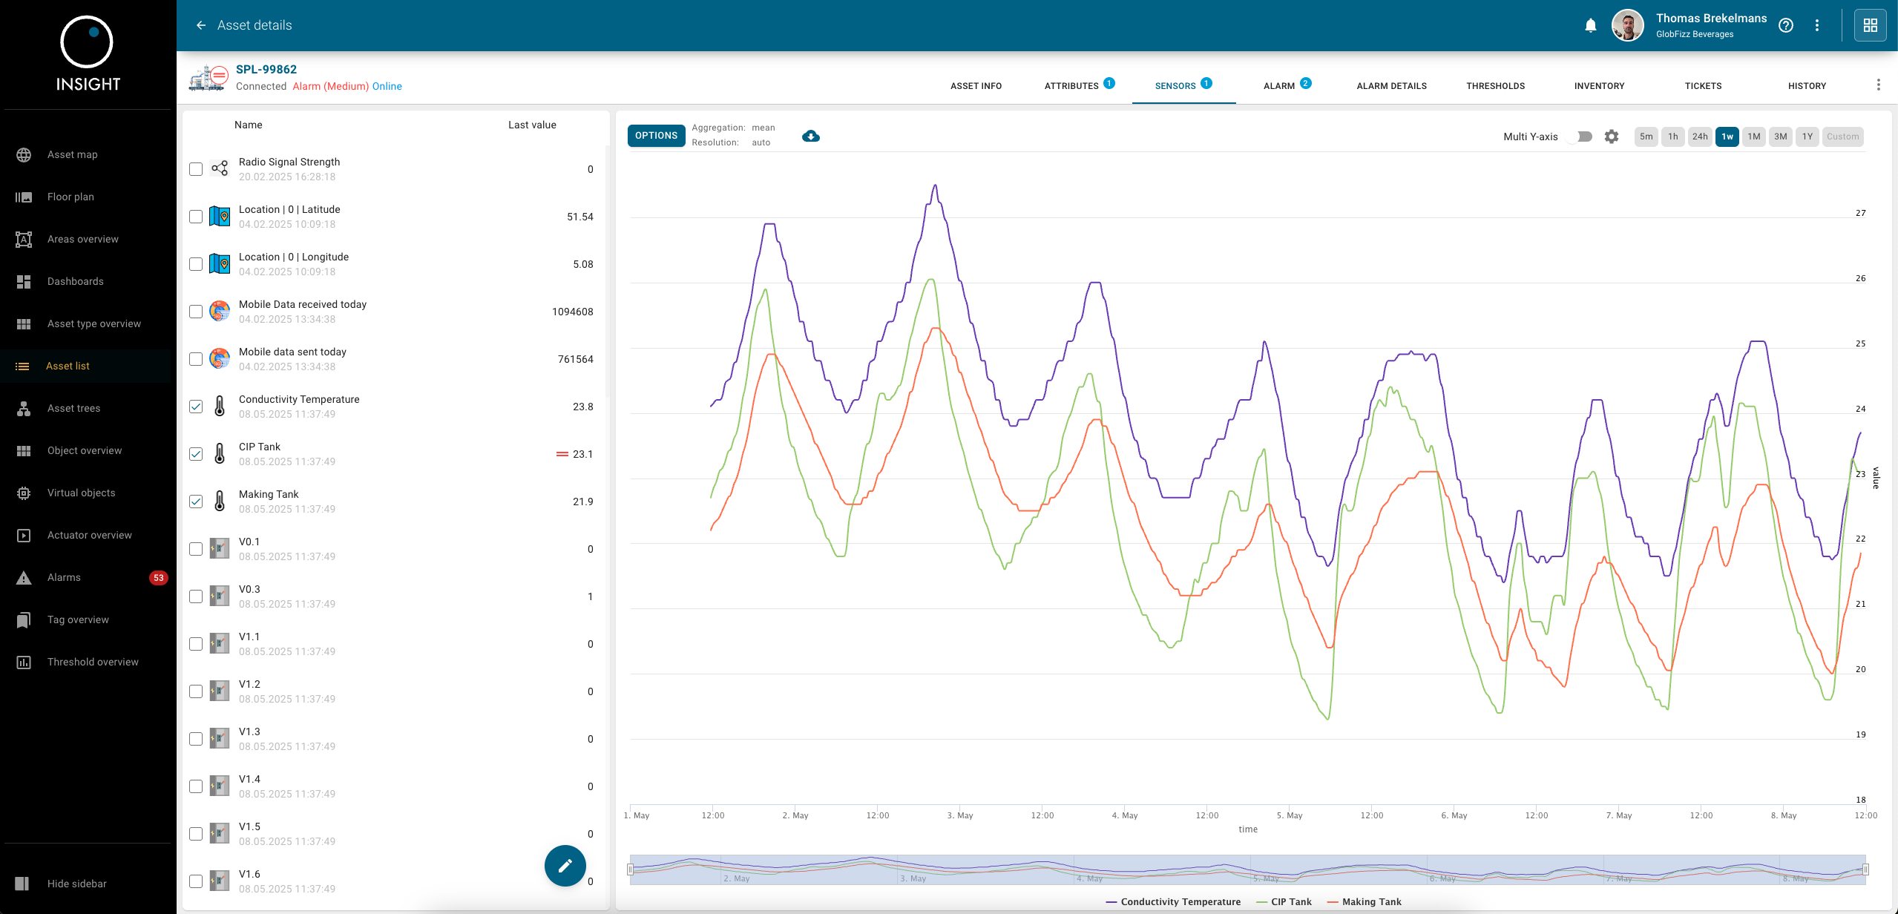The image size is (1898, 914).
Task: Click the Name column header
Action: [249, 125]
